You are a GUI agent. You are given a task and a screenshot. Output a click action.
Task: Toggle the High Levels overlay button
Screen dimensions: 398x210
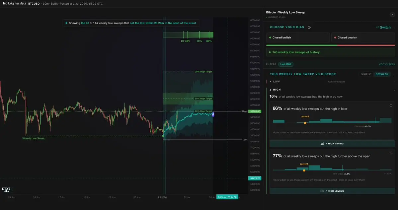click(332, 191)
